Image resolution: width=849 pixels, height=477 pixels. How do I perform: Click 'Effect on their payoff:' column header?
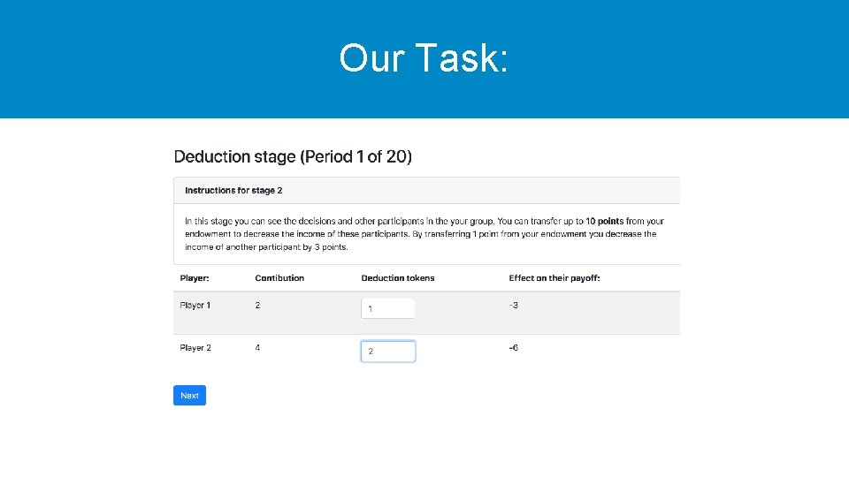(555, 278)
